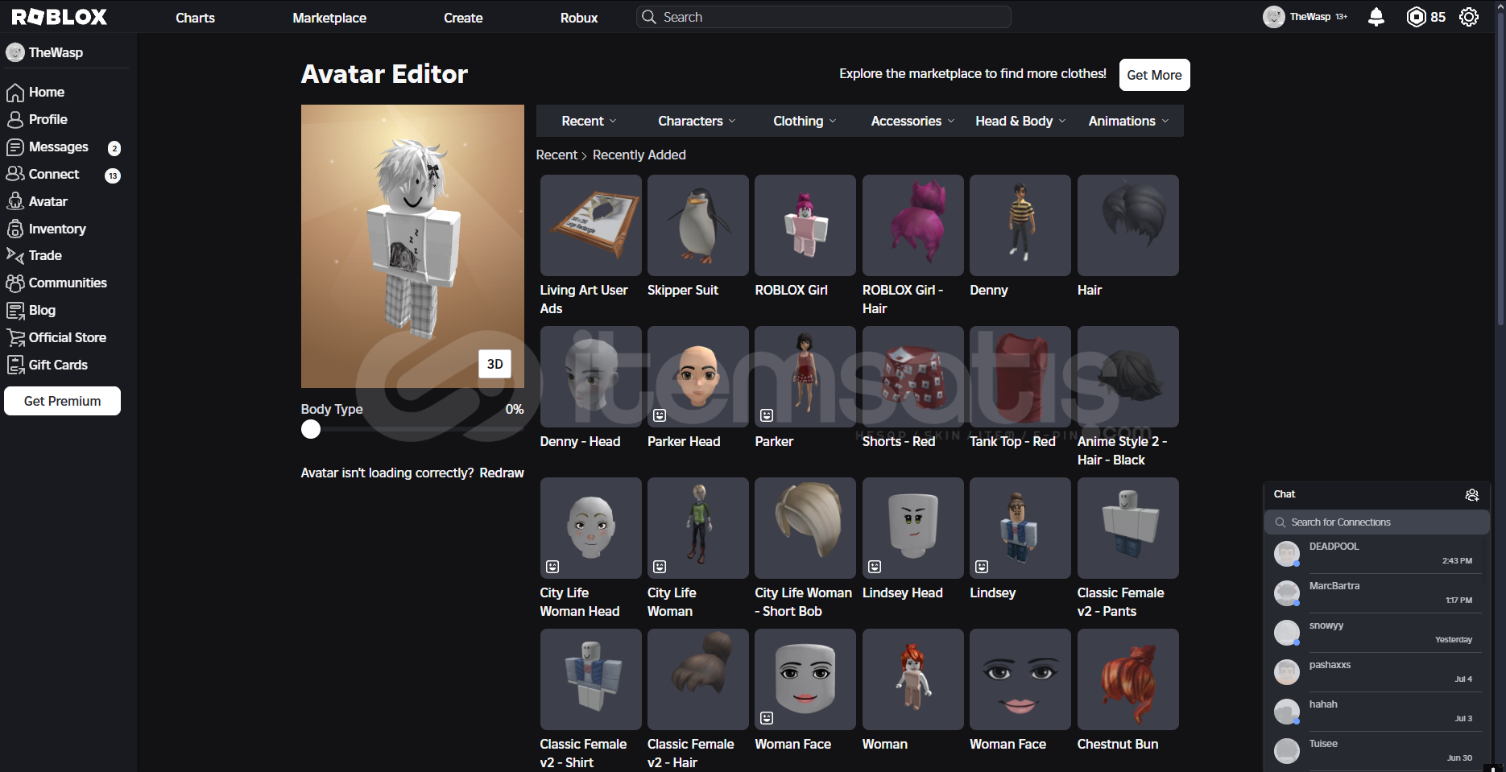Select the Chestnut Bun hair

pos(1128,691)
